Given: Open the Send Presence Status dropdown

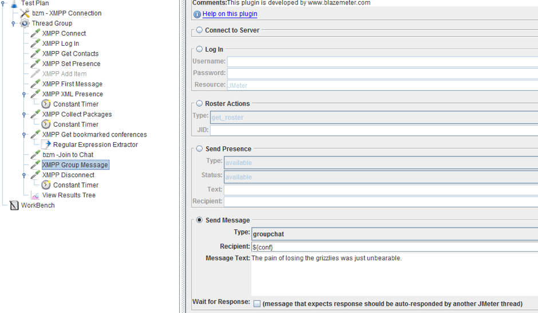Looking at the screenshot, I should (381, 177).
